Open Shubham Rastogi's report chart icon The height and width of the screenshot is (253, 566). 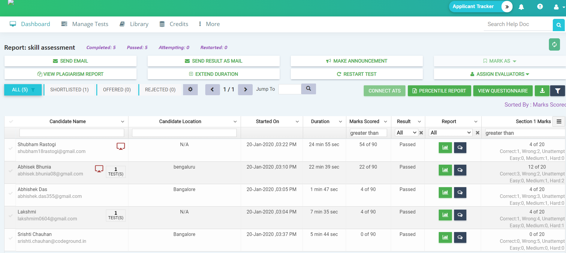click(x=445, y=148)
